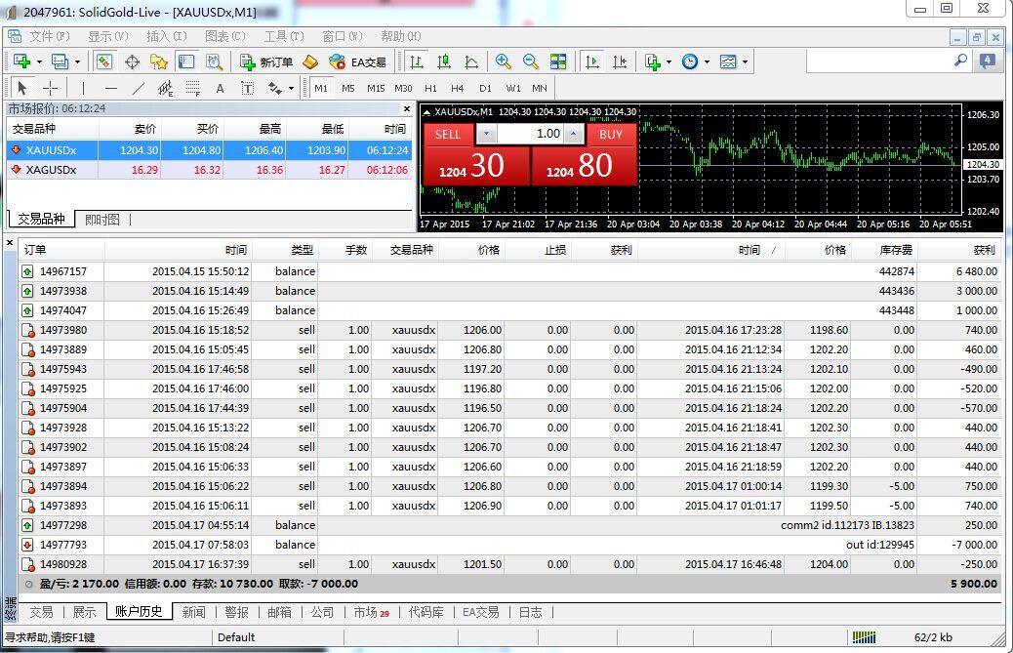Screen dimensions: 1013x653
Task: Select the Fibonacci retracement tool
Action: [x=192, y=88]
